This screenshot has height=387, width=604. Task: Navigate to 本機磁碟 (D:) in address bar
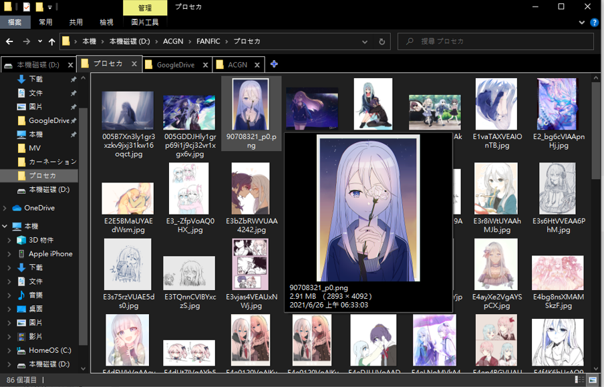click(x=130, y=41)
